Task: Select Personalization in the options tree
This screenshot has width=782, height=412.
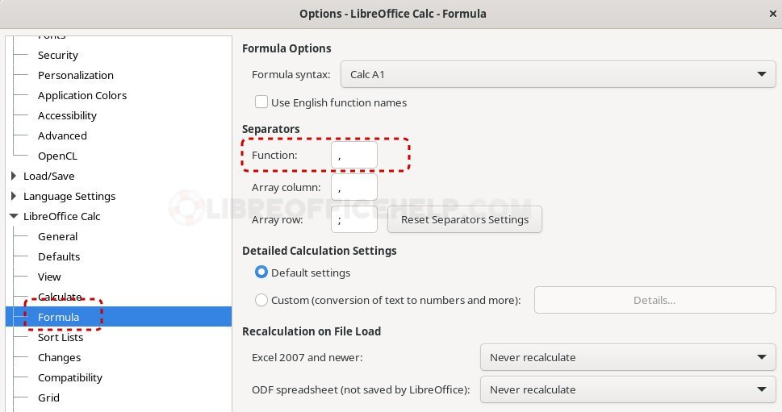Action: coord(76,75)
